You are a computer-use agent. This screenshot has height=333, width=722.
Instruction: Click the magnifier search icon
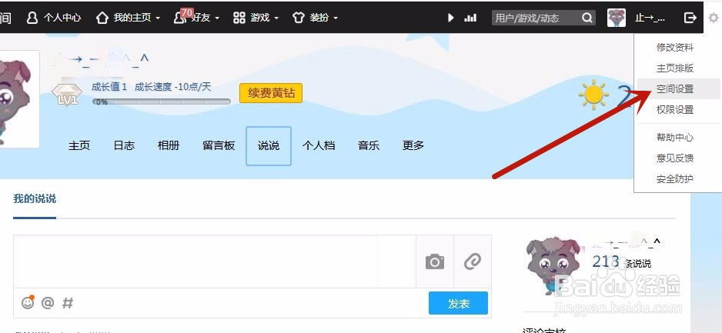[x=587, y=18]
